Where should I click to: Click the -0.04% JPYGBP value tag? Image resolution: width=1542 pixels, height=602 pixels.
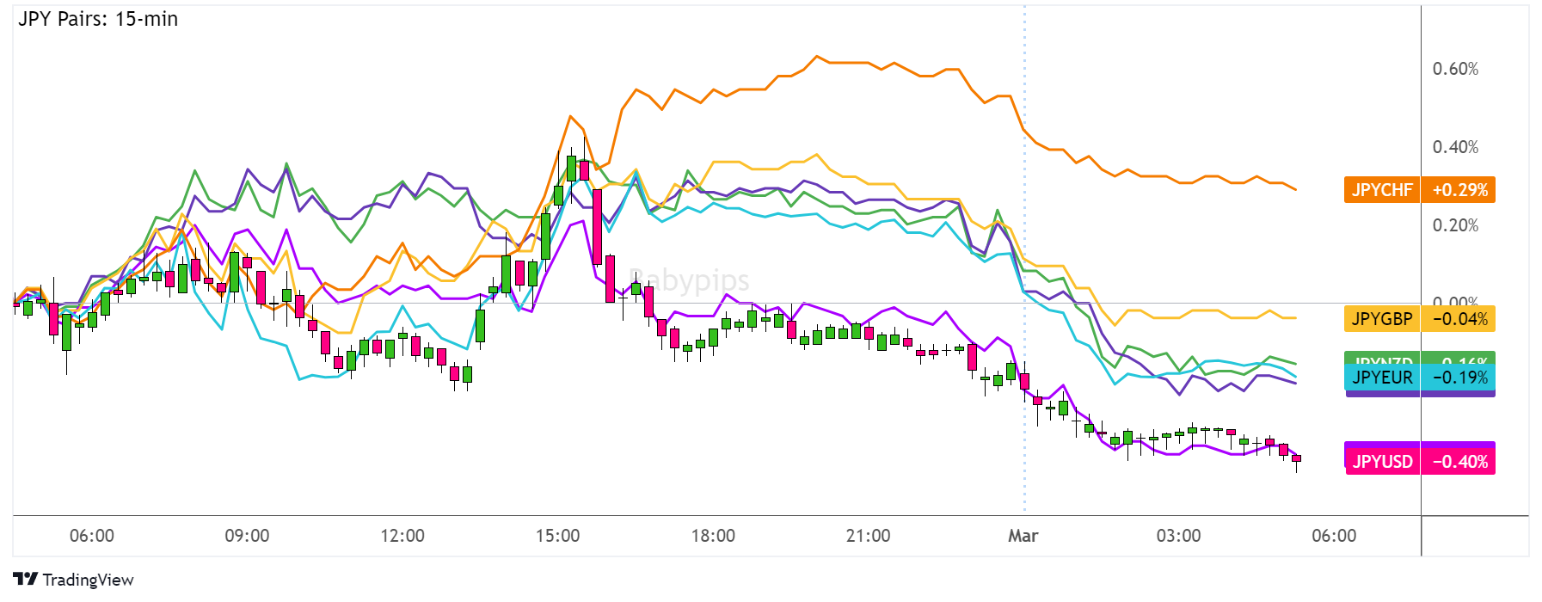tap(1459, 319)
